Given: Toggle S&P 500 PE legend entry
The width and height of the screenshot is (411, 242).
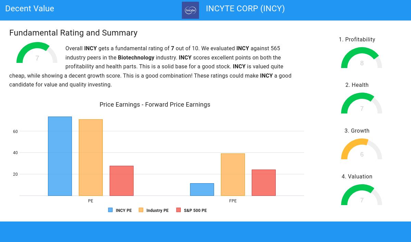Looking at the screenshot, I should pyautogui.click(x=195, y=211).
